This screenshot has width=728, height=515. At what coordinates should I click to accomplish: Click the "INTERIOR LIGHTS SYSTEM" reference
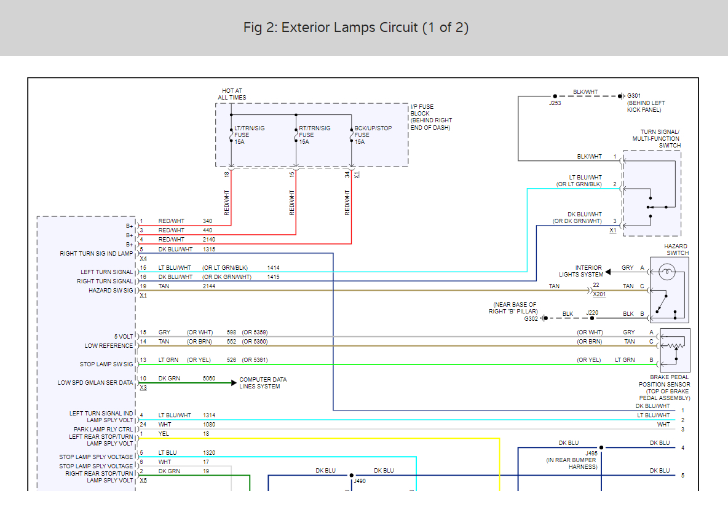click(x=580, y=271)
